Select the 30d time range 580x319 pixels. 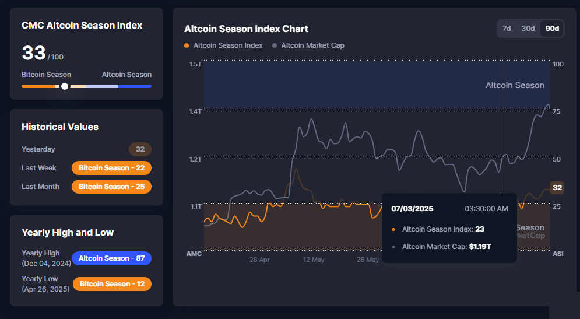click(528, 29)
